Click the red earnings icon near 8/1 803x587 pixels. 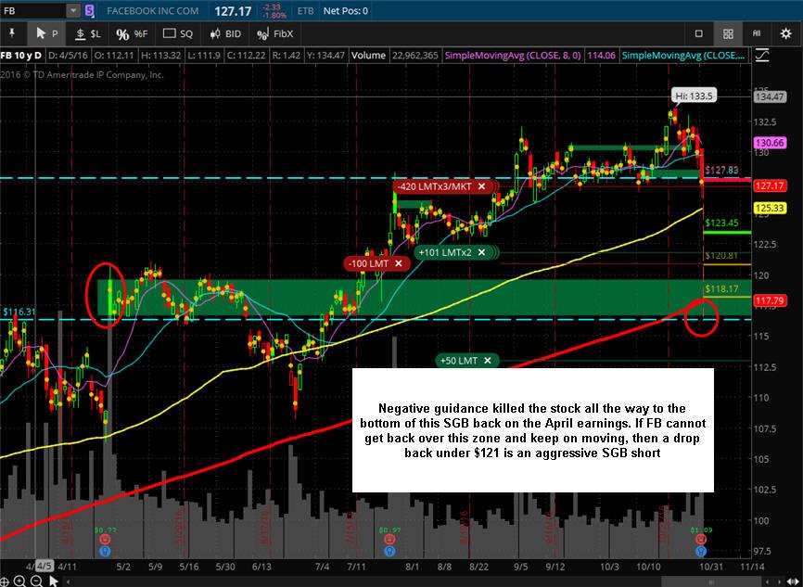tap(389, 540)
